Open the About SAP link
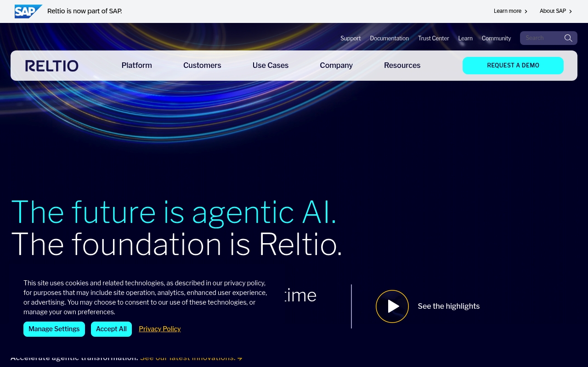 pyautogui.click(x=556, y=11)
